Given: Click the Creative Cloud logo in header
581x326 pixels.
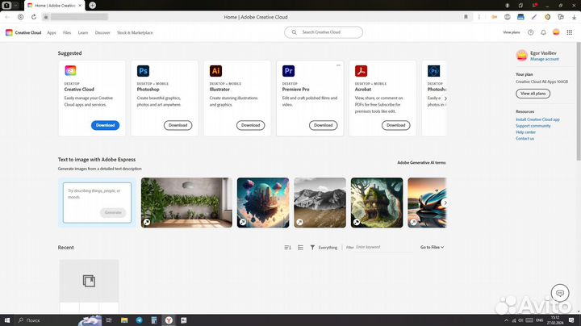Looking at the screenshot, I should pos(9,32).
